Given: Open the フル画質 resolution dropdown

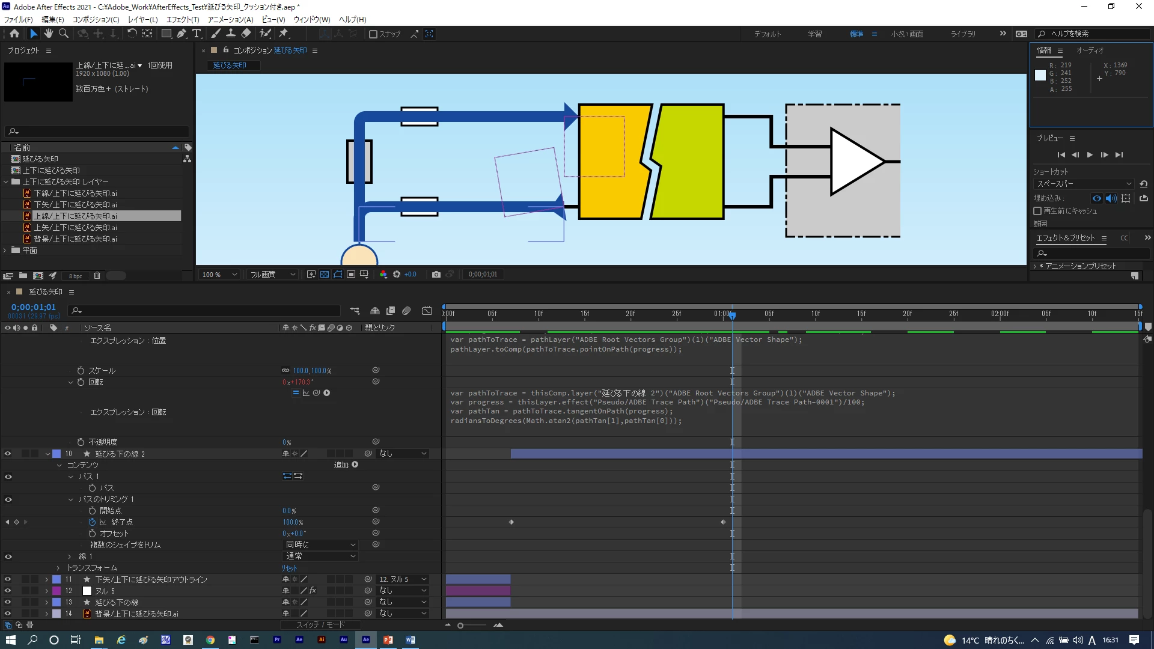Looking at the screenshot, I should pyautogui.click(x=273, y=275).
